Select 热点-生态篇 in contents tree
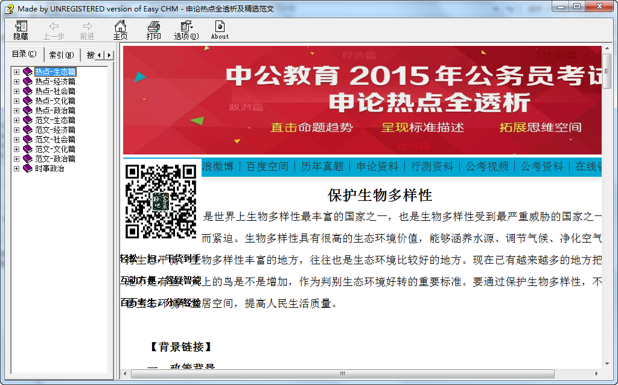The image size is (618, 385). (x=55, y=72)
